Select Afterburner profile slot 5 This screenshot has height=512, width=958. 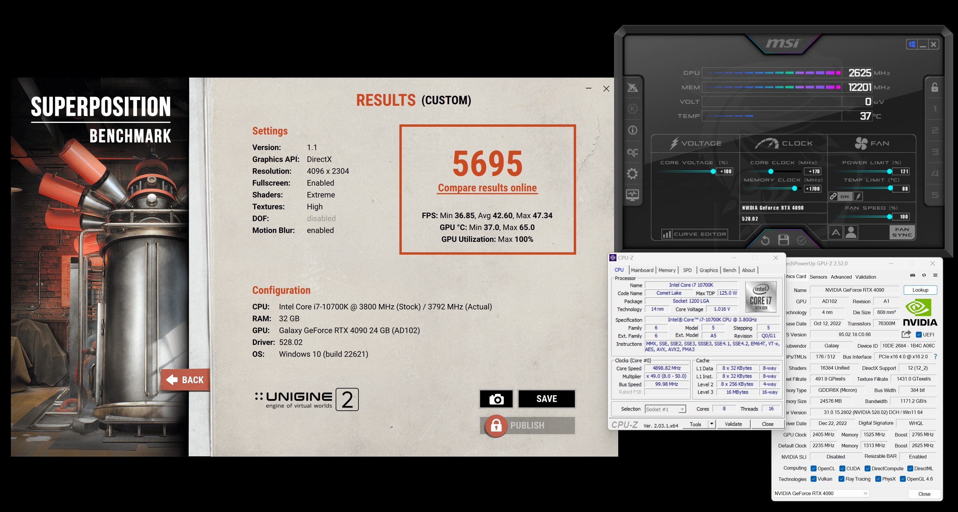[x=935, y=195]
